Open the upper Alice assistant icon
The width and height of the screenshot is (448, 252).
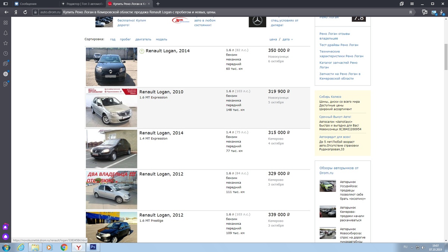coord(6,227)
